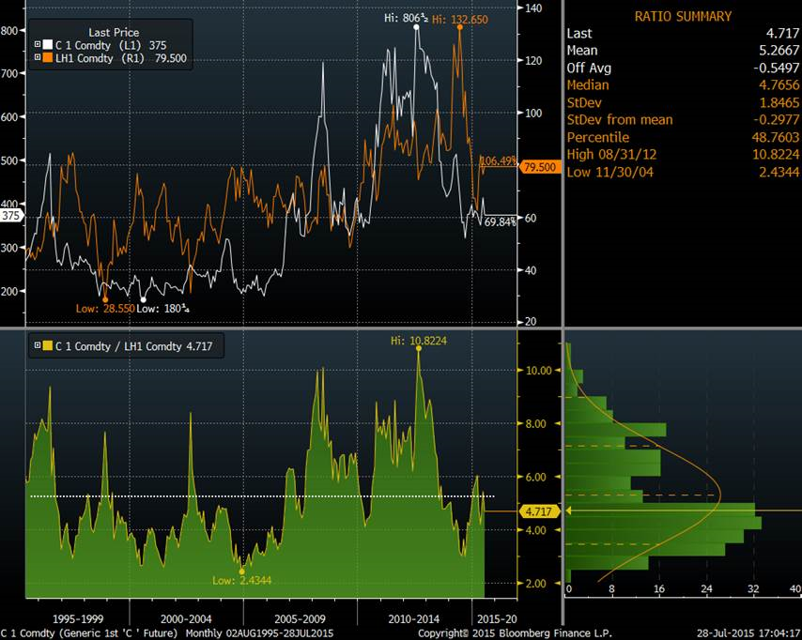Expand the C 1 Comdty / LH1 ratio legend box
Screen dimensions: 802x640
tap(38, 345)
